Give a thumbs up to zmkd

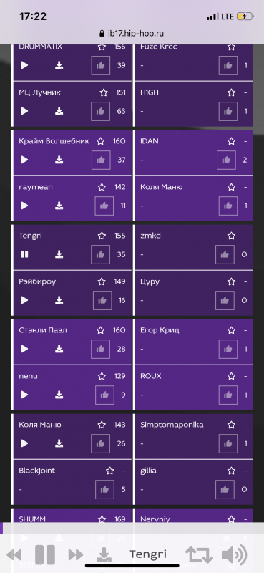pyautogui.click(x=225, y=254)
